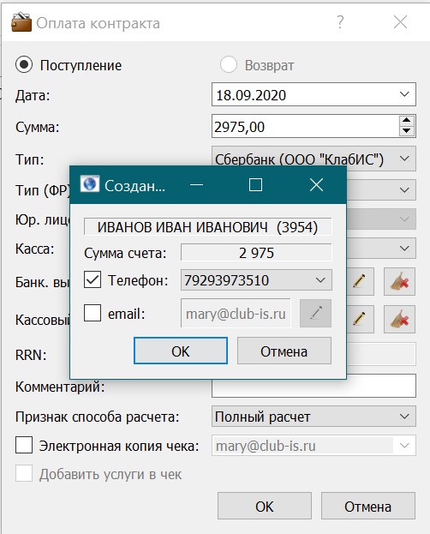Click the Комментарий: label

60,387
